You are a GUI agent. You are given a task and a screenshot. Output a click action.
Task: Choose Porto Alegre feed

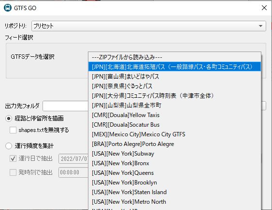tap(174, 144)
